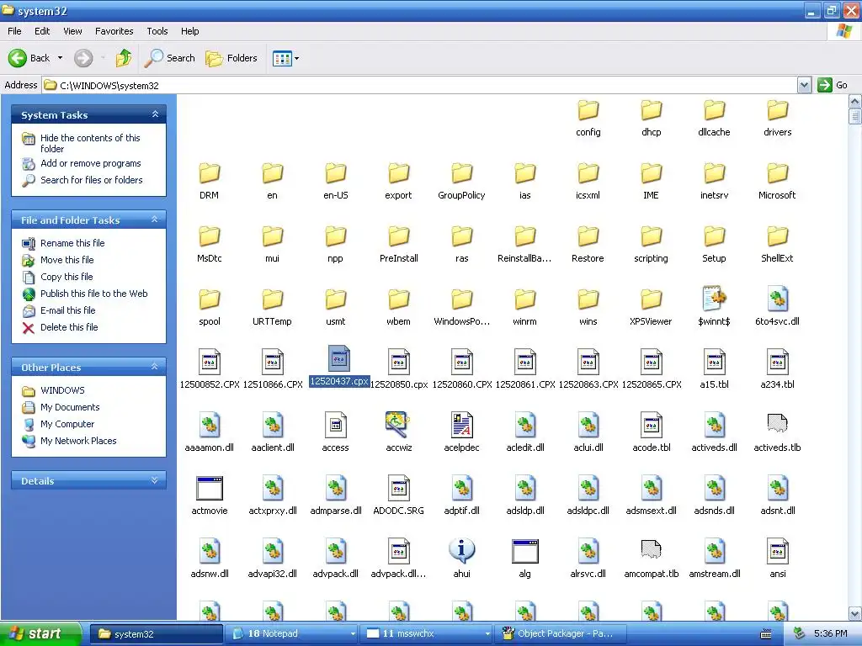Select the aaaamon.dll file icon
This screenshot has width=862, height=646.
210,425
